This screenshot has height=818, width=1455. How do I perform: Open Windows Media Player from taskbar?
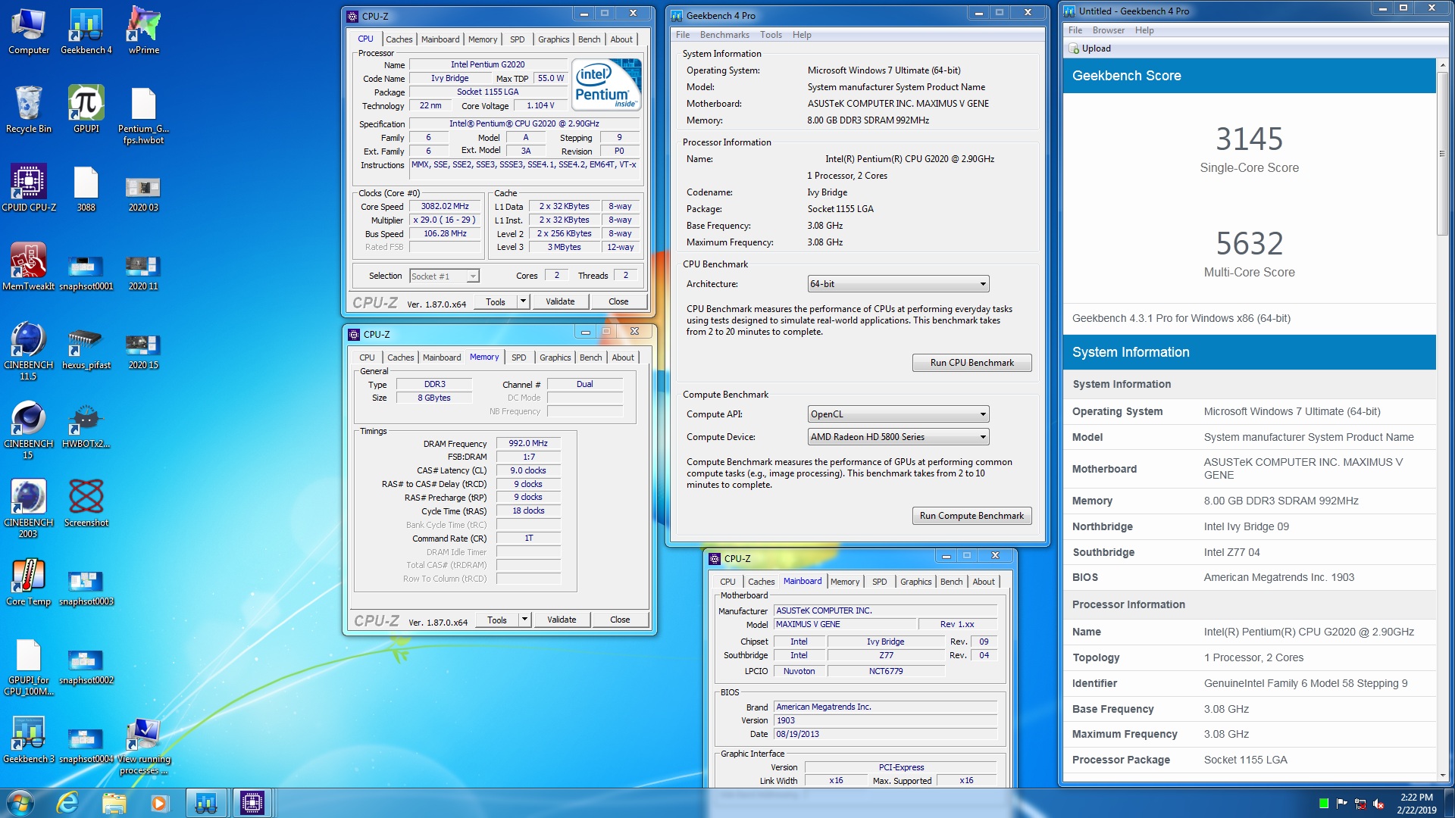159,803
